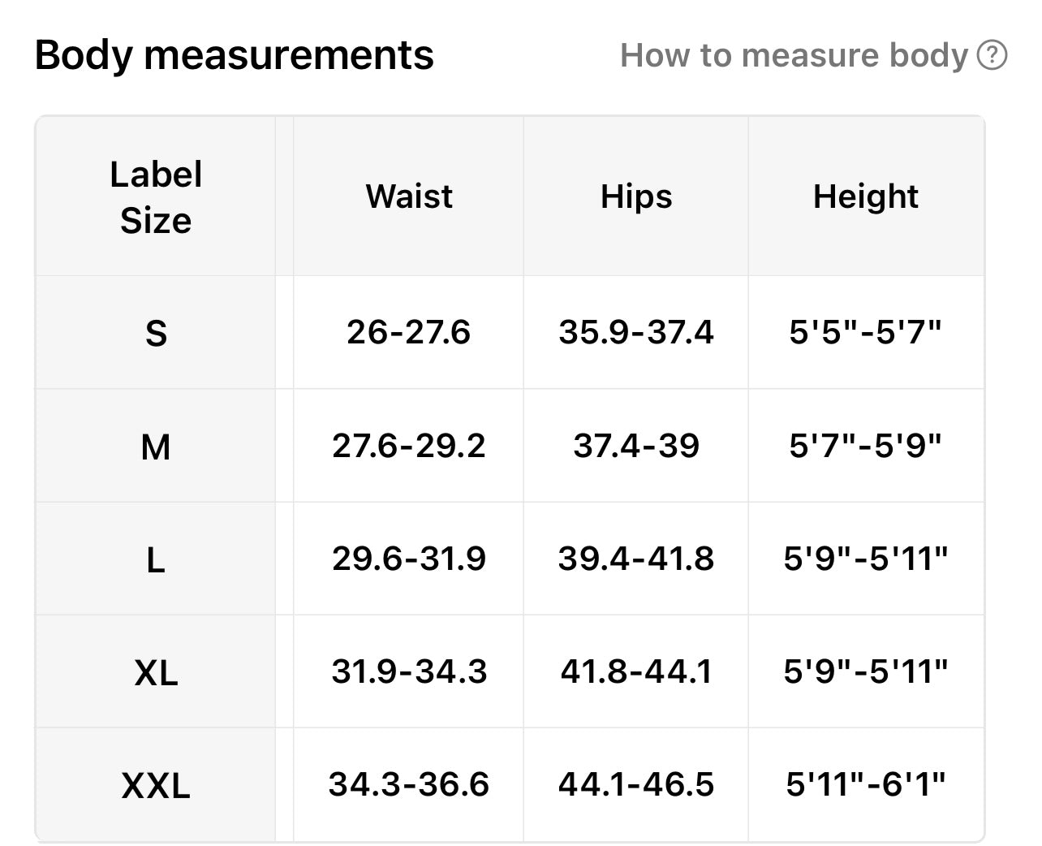Select the L size row label
Viewport: 1042px width, 846px height.
[x=156, y=559]
